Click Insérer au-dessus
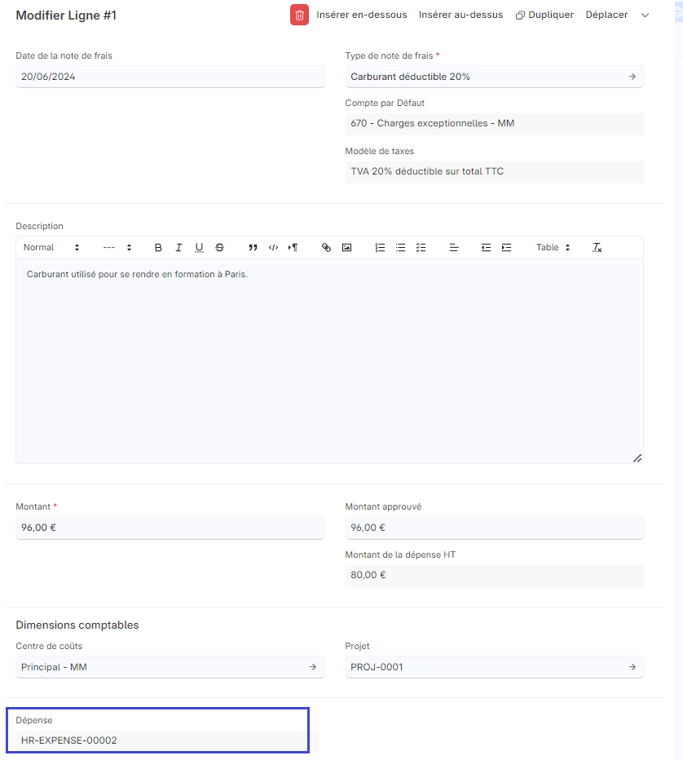 point(460,15)
